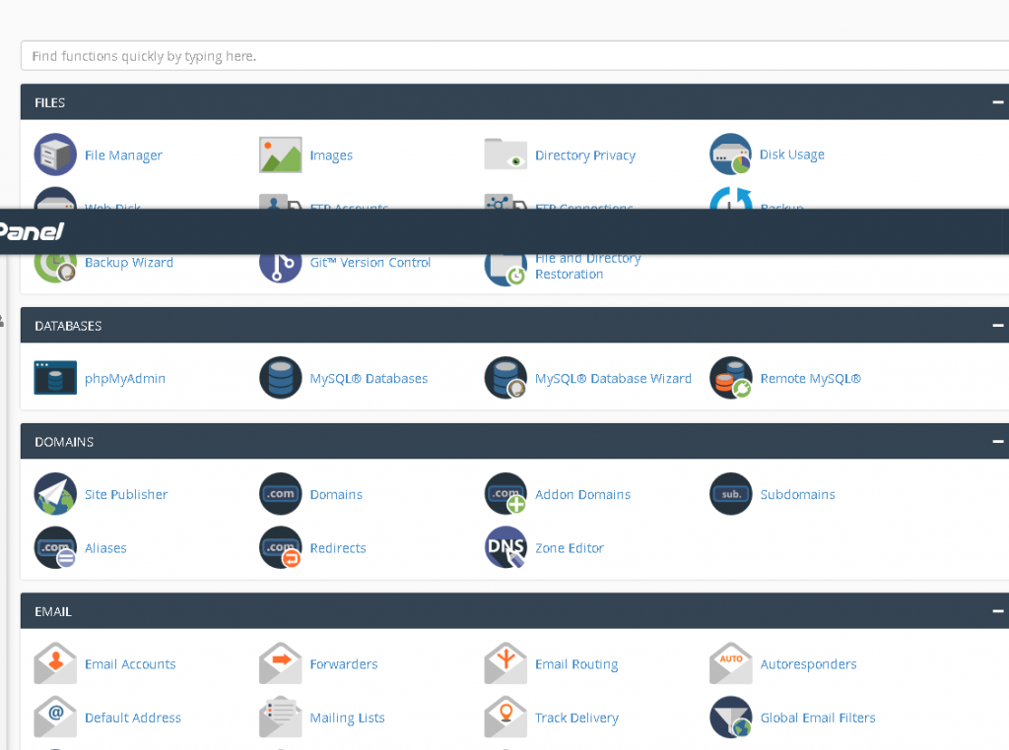This screenshot has width=1009, height=750.
Task: Click the Domains .com icon
Action: (281, 493)
